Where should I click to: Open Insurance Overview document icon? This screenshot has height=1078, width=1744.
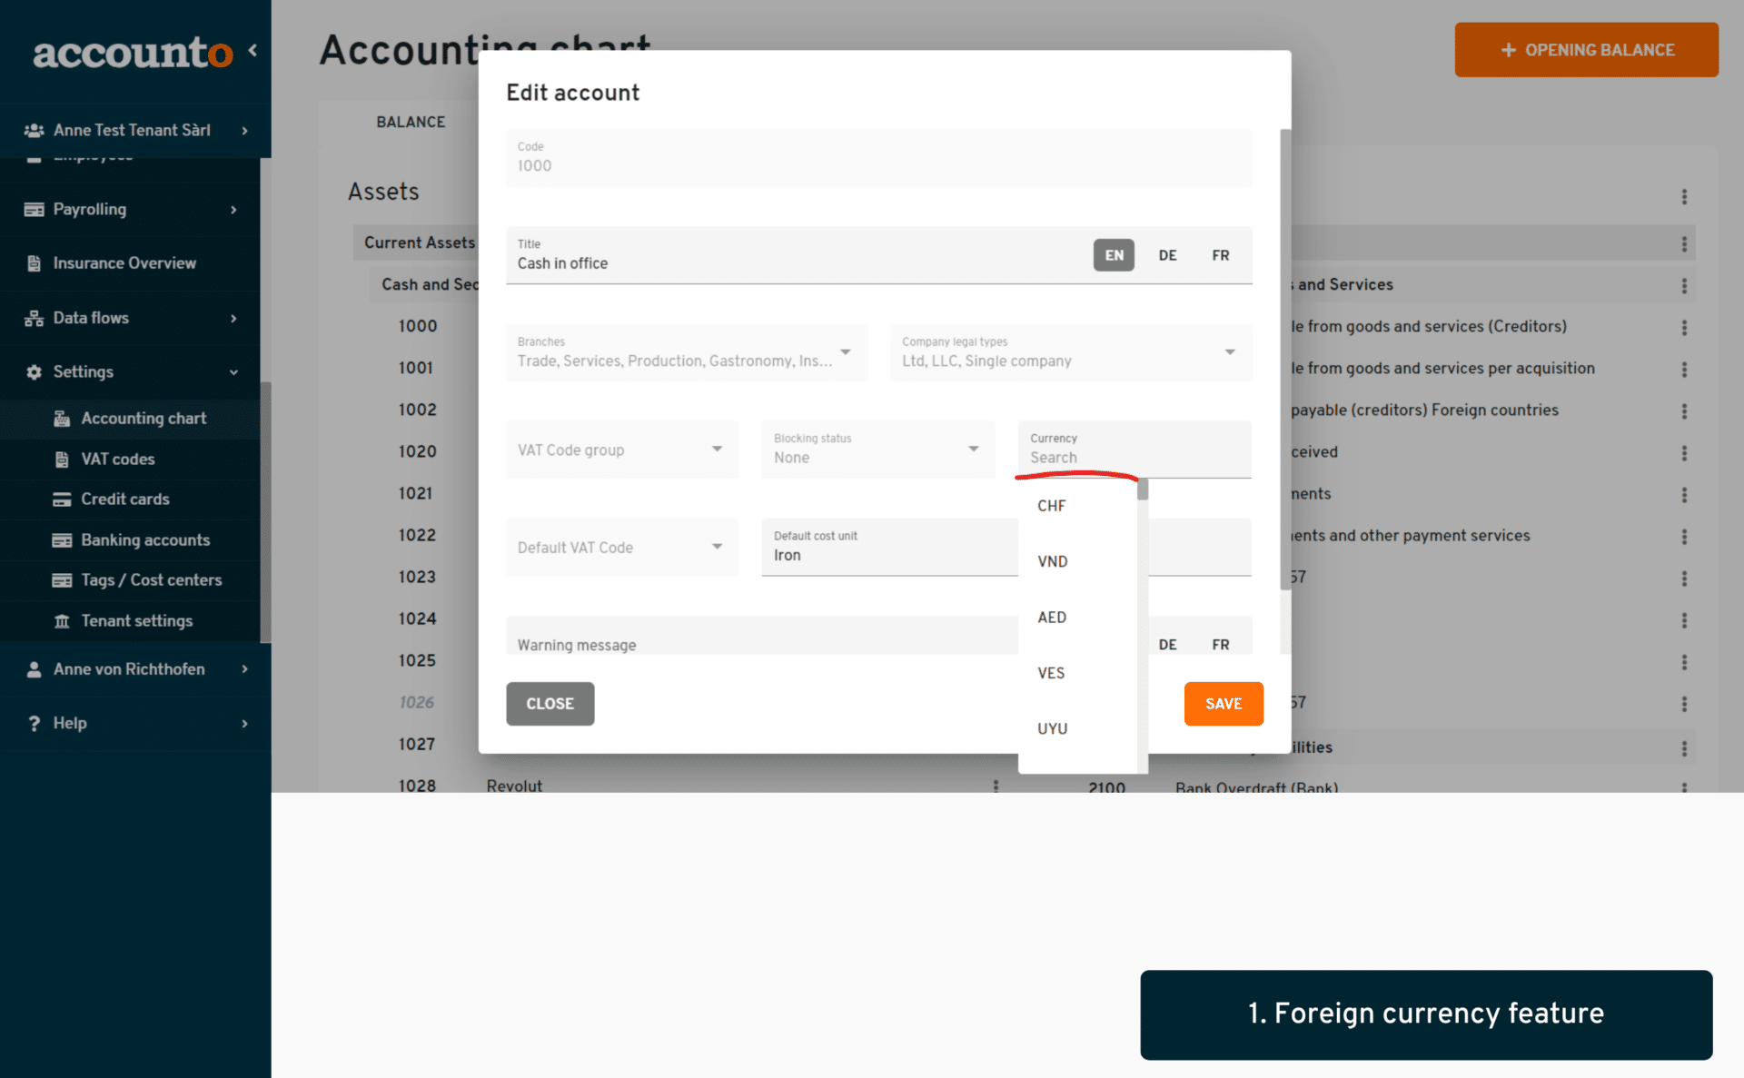34,263
